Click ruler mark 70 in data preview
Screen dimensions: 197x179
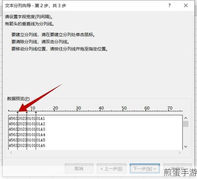coord(170,108)
